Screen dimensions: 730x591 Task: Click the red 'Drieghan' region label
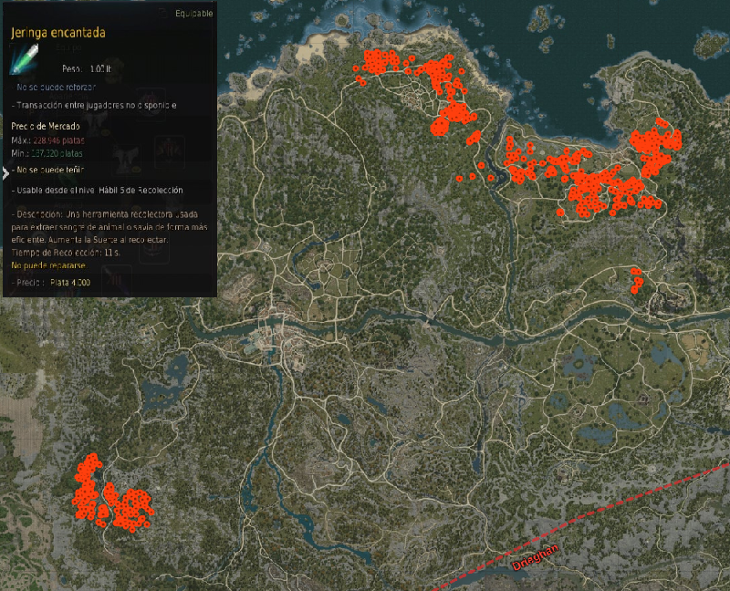(x=535, y=557)
